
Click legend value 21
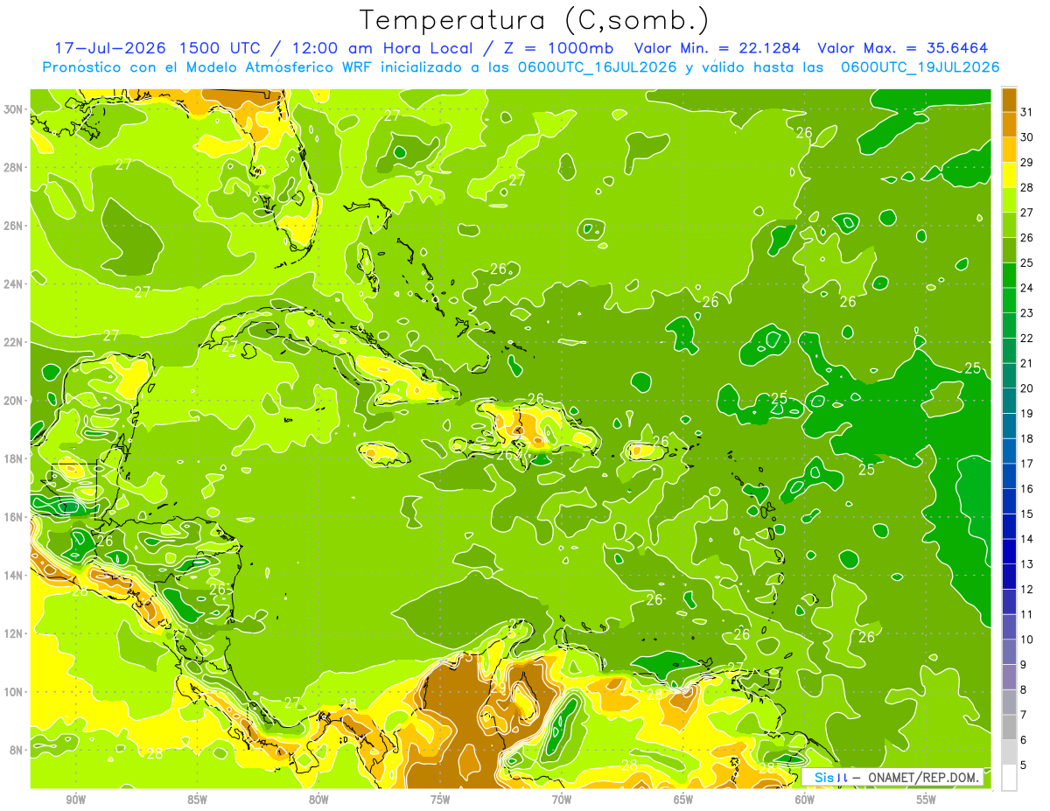coord(1027,363)
